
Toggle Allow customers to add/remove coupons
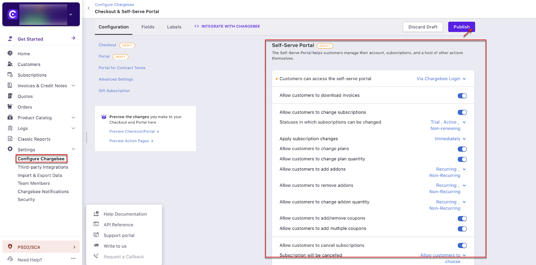click(462, 218)
